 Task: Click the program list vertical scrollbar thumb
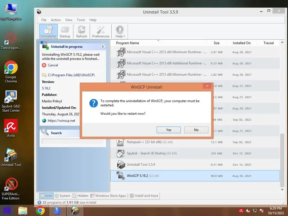pyautogui.click(x=282, y=160)
